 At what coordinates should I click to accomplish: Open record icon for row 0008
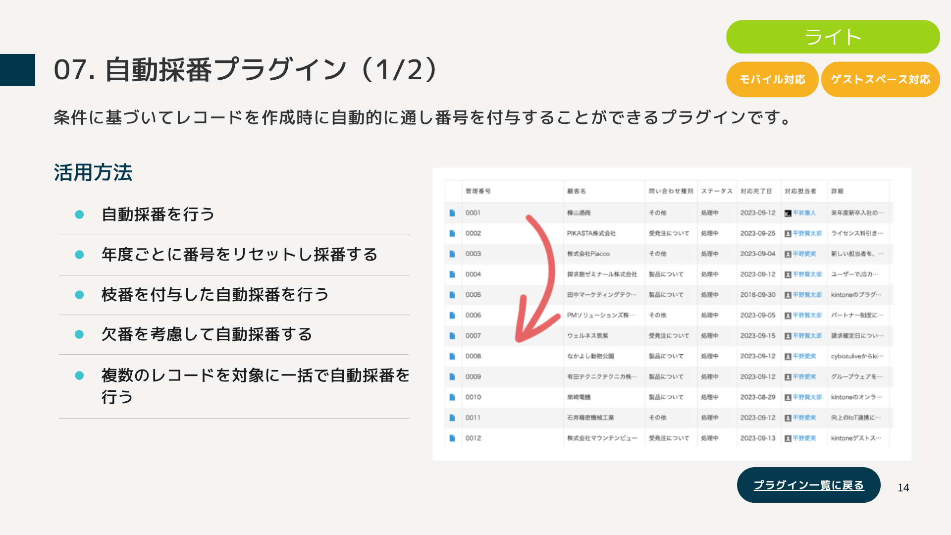coord(452,356)
